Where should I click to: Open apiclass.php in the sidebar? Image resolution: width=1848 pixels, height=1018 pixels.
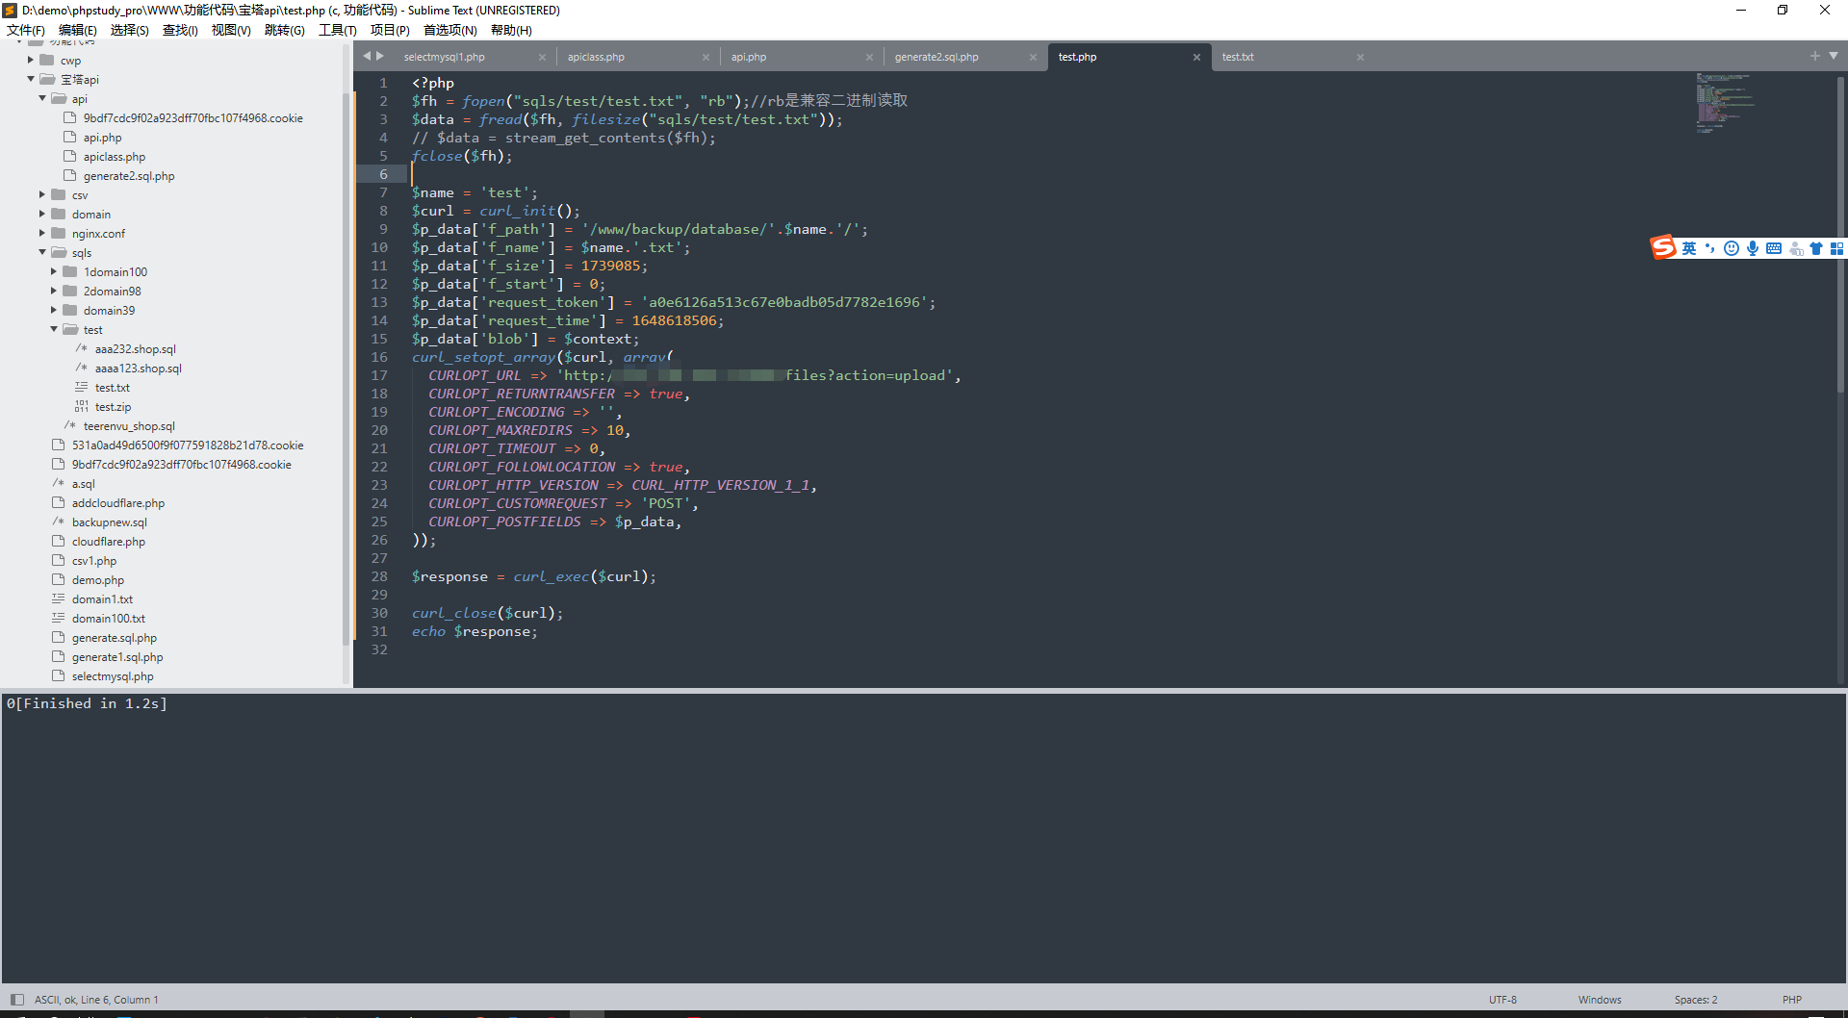[115, 157]
